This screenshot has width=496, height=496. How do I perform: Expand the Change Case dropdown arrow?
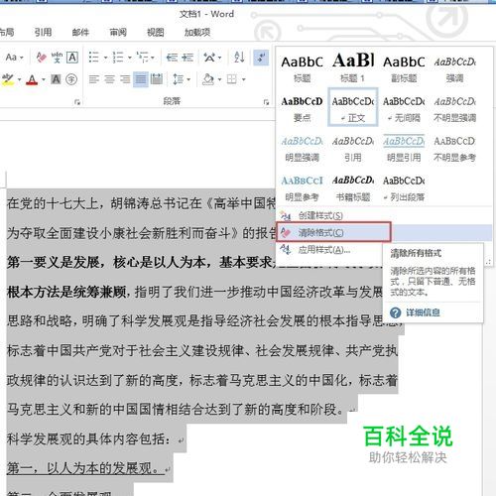(21, 58)
